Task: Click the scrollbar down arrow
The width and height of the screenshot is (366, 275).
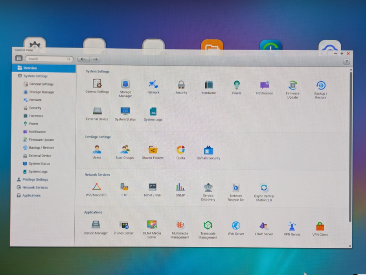Action: (x=350, y=246)
